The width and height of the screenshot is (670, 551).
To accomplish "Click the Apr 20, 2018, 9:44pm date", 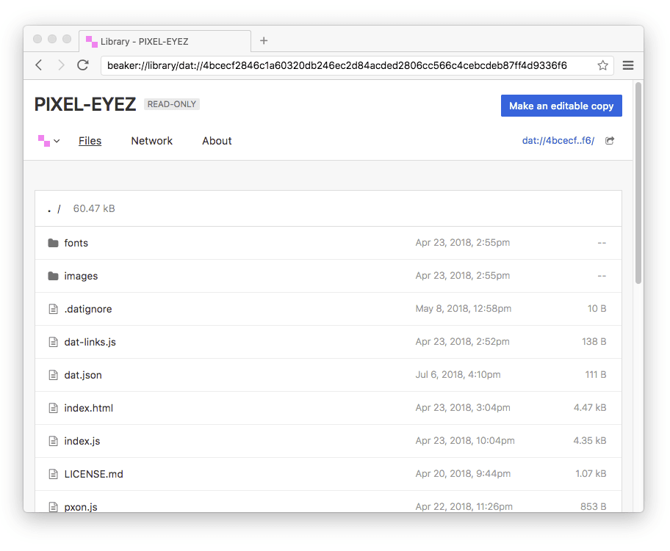I will [x=463, y=474].
